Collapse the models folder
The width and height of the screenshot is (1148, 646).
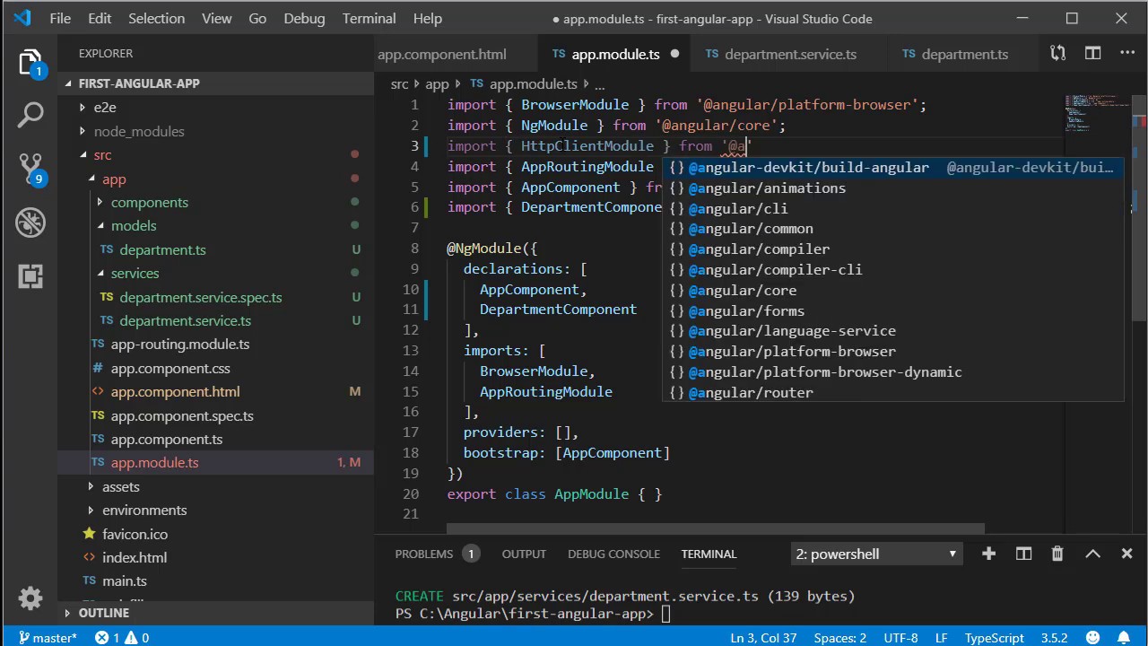(134, 226)
